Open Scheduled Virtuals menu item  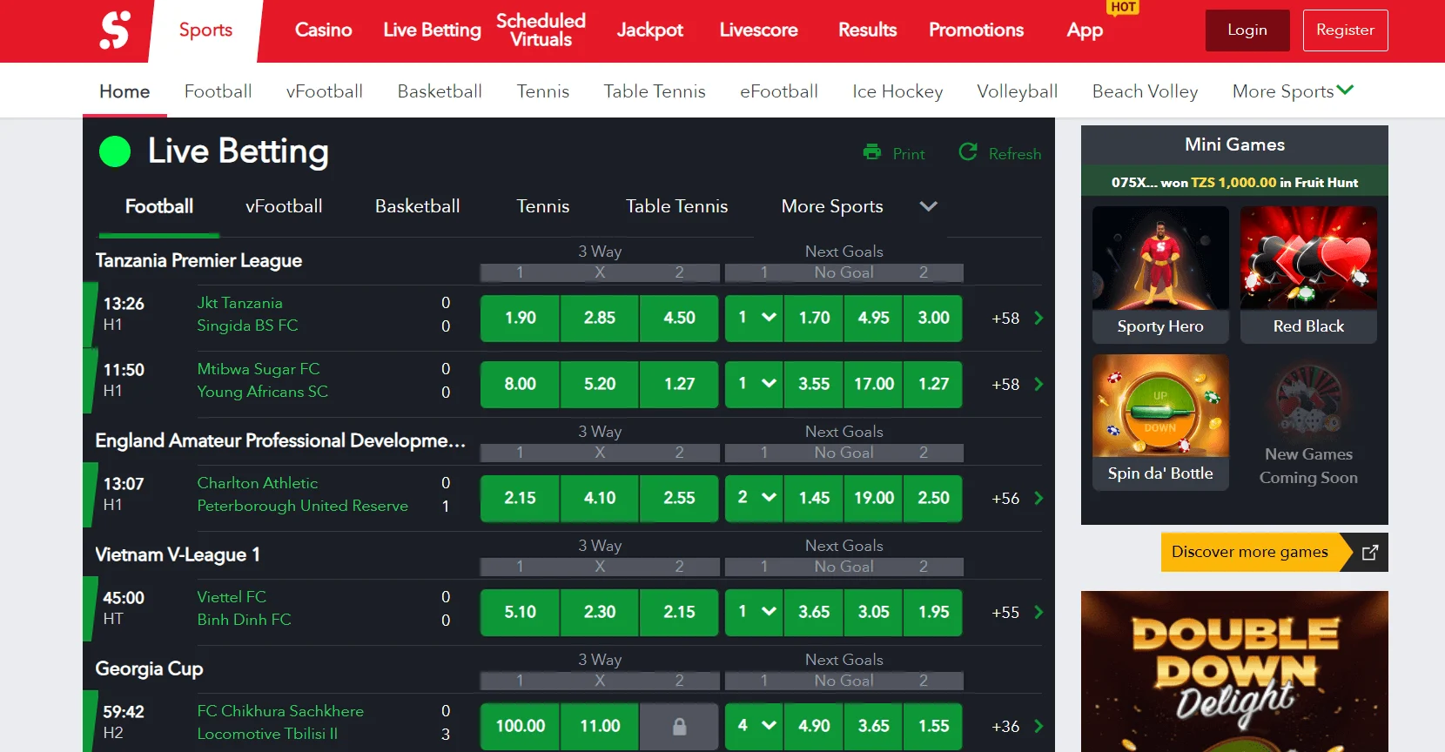pos(541,30)
